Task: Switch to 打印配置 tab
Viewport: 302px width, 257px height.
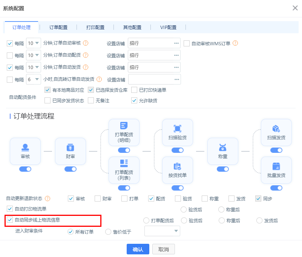Action: (95, 28)
